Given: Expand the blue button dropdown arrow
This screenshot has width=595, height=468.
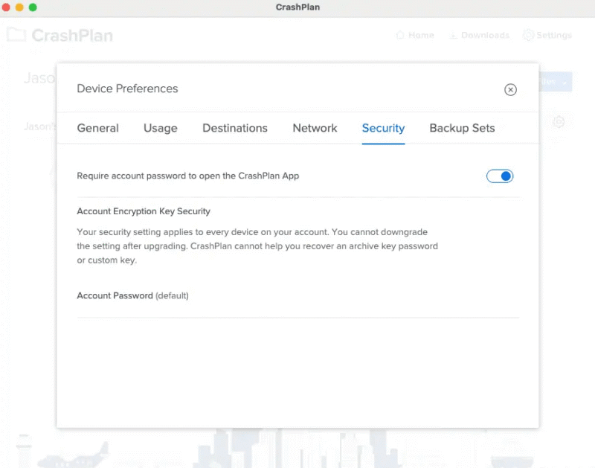Looking at the screenshot, I should 564,83.
